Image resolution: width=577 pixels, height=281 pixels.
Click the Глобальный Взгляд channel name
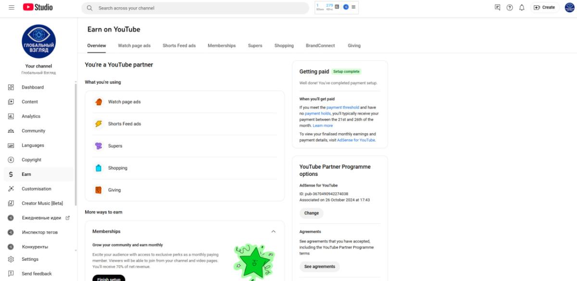click(38, 73)
